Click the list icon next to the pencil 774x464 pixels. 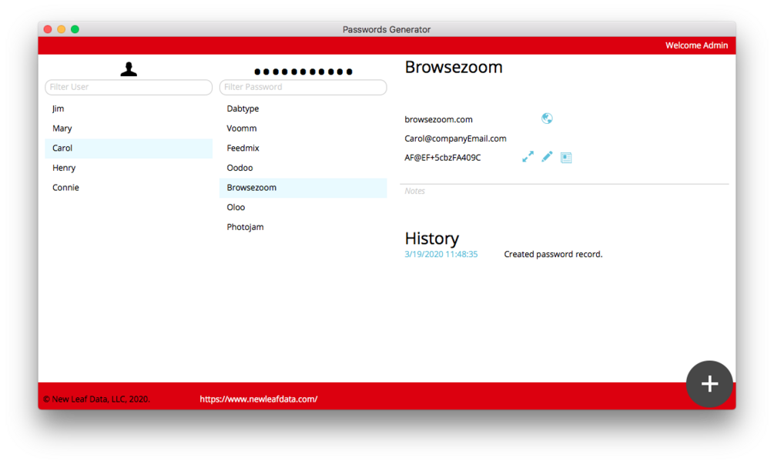(x=566, y=157)
